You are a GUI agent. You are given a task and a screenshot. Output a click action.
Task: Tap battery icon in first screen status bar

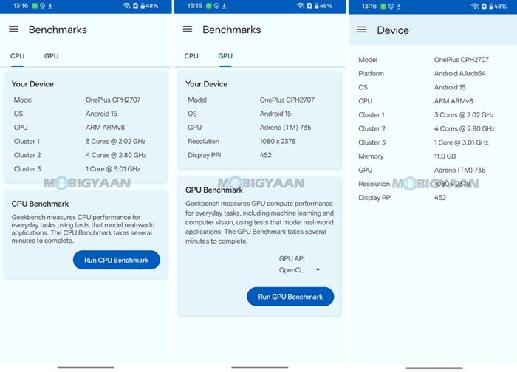(143, 6)
